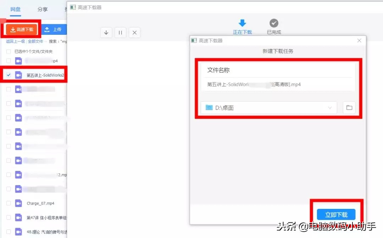Switch to the 网盘 tab
This screenshot has width=383, height=238.
pos(16,10)
